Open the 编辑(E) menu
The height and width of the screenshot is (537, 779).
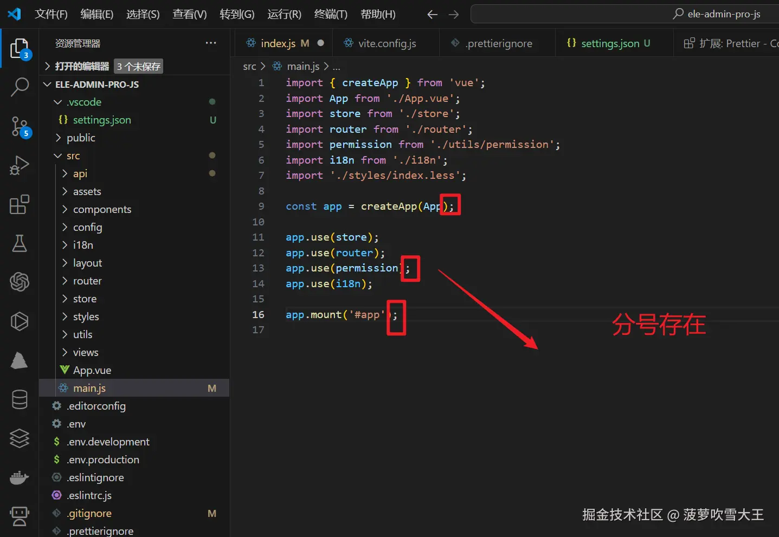click(x=97, y=14)
